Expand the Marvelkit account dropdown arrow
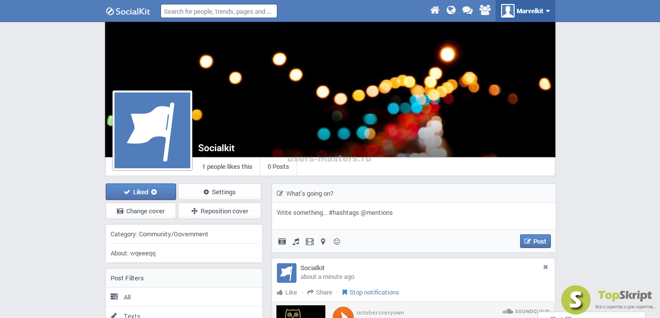 (547, 11)
